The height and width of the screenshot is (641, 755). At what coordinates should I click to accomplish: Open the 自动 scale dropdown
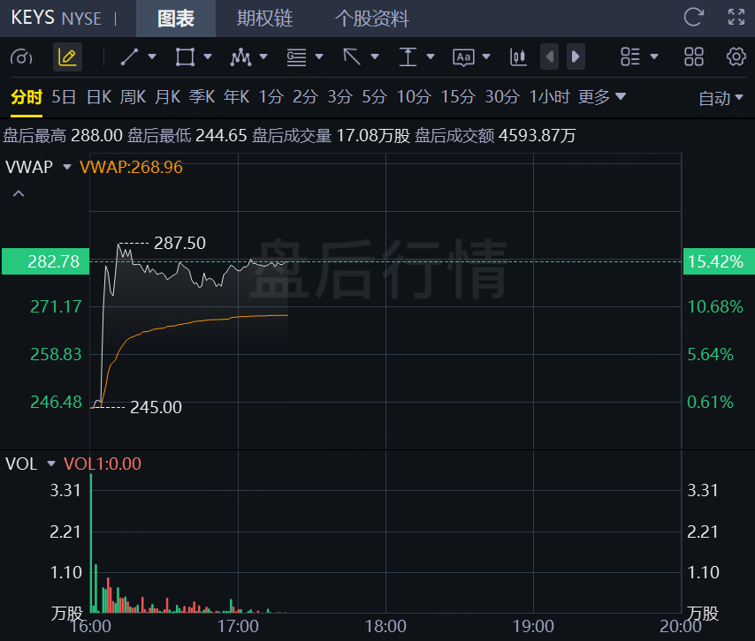(721, 99)
